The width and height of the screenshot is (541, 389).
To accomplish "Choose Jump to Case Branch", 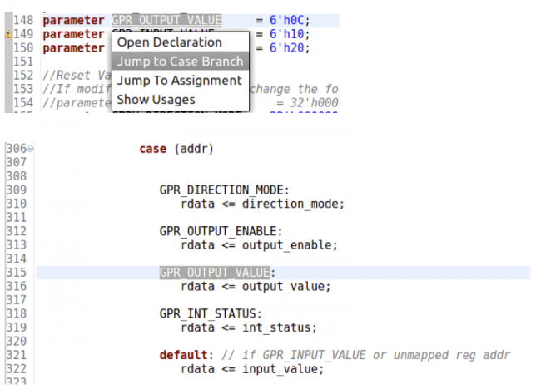I will coord(180,62).
